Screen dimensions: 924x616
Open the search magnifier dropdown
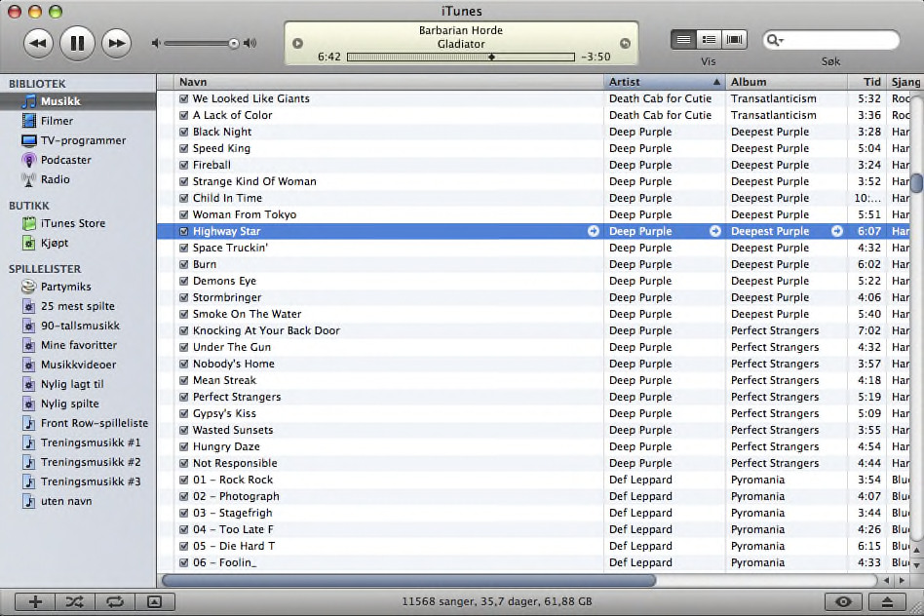click(x=774, y=40)
